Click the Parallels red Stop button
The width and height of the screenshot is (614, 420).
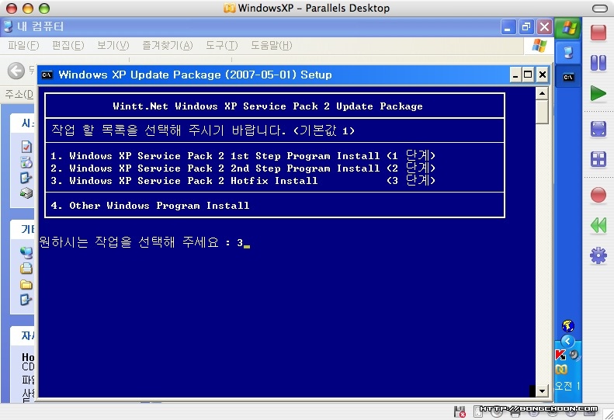coord(598,32)
